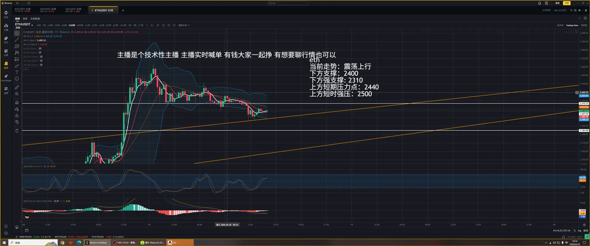Switch to the SOLUSDT perpetual tab
Image resolution: width=590 pixels, height=246 pixels.
[x=73, y=10]
